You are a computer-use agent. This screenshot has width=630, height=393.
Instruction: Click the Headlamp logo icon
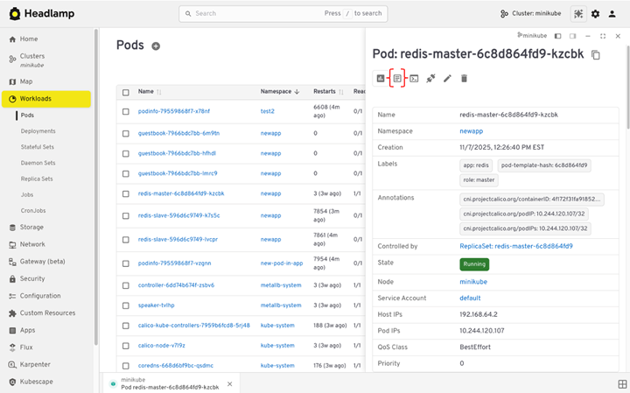coord(15,14)
